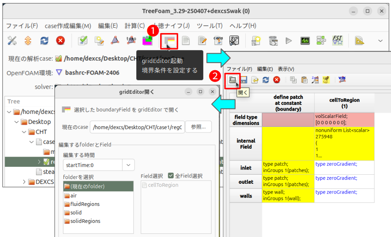Click the cellToRegion (1) column header
Screen dimensions: 391x237
(345, 103)
